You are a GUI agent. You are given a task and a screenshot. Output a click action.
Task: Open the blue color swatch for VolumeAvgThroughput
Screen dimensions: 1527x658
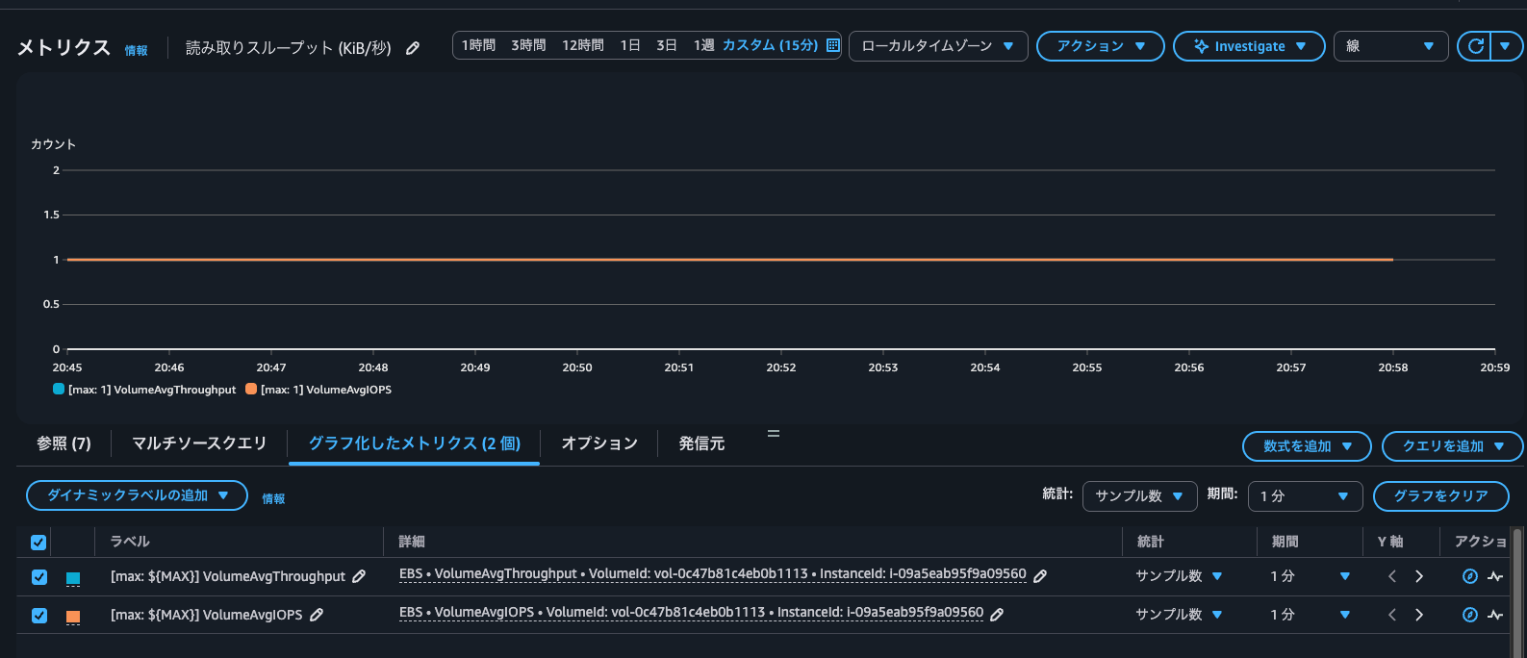(x=73, y=578)
